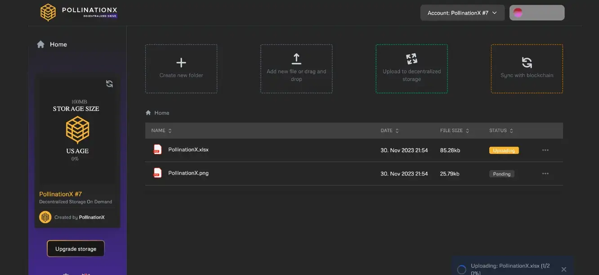Click the PollinationX #7 title in the sidebar card
The width and height of the screenshot is (599, 275).
coord(61,194)
